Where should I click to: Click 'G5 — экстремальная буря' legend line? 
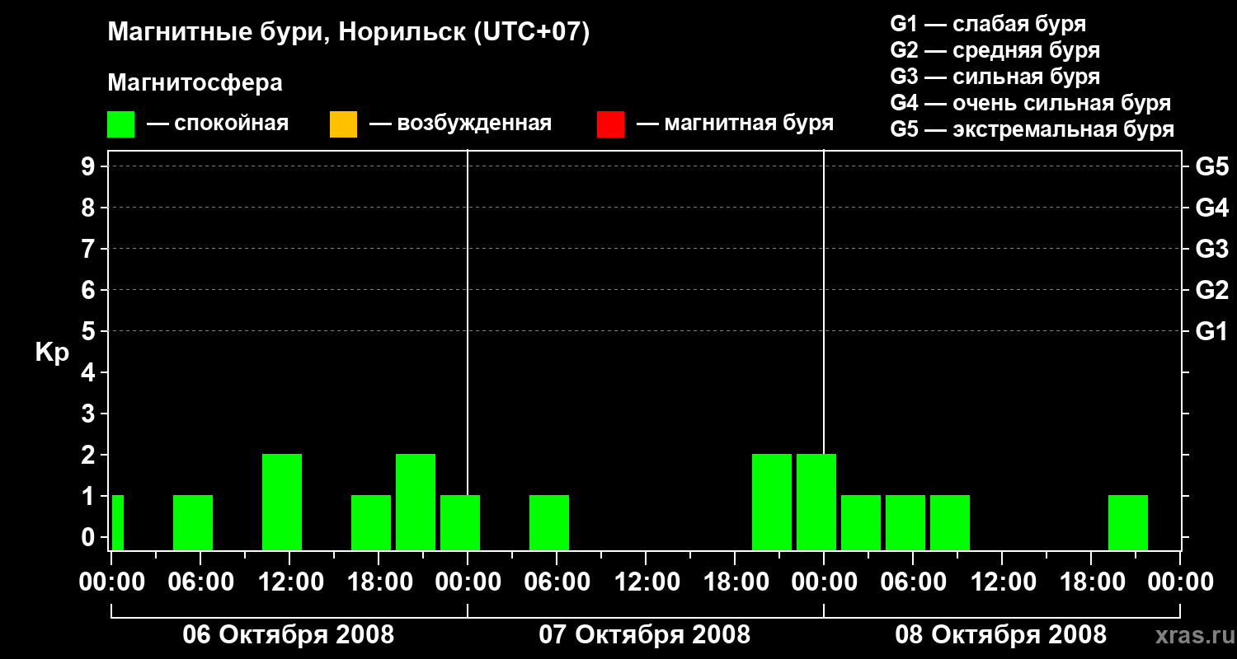pos(1032,129)
